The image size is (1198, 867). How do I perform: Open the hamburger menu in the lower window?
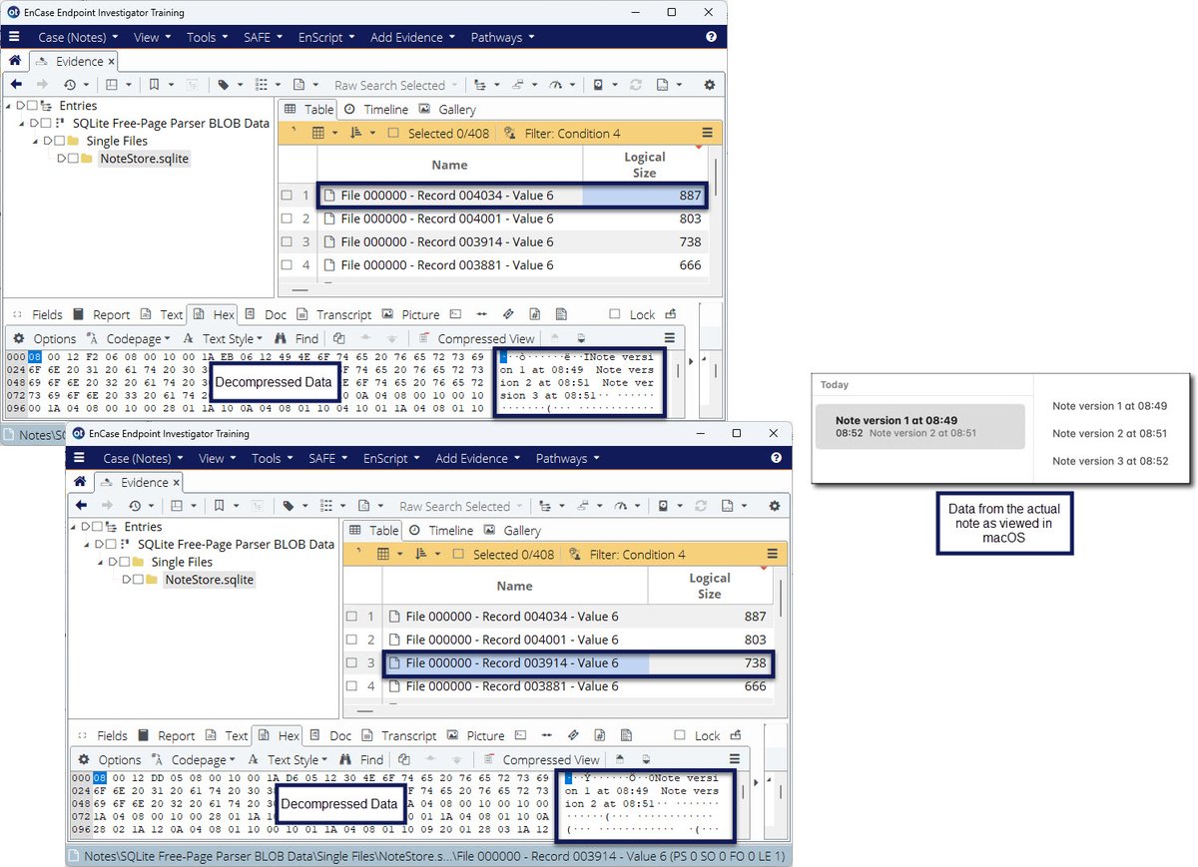[79, 458]
